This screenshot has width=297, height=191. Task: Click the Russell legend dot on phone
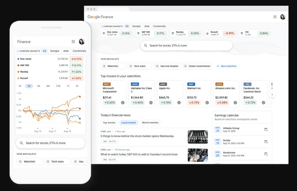coord(18,78)
